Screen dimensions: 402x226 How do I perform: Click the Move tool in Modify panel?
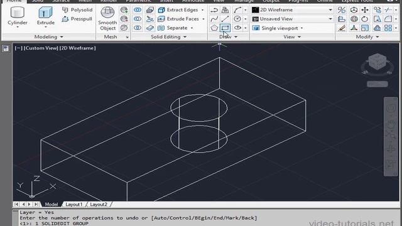tap(365, 10)
